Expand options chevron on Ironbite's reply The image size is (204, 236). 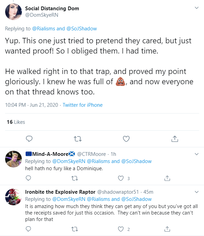click(x=196, y=192)
